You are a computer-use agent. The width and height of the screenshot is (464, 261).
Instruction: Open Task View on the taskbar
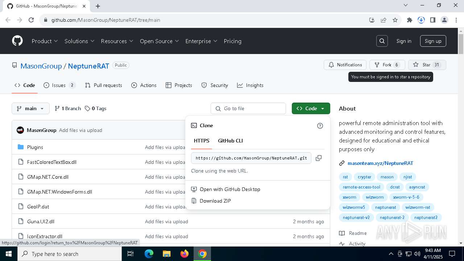(130, 254)
